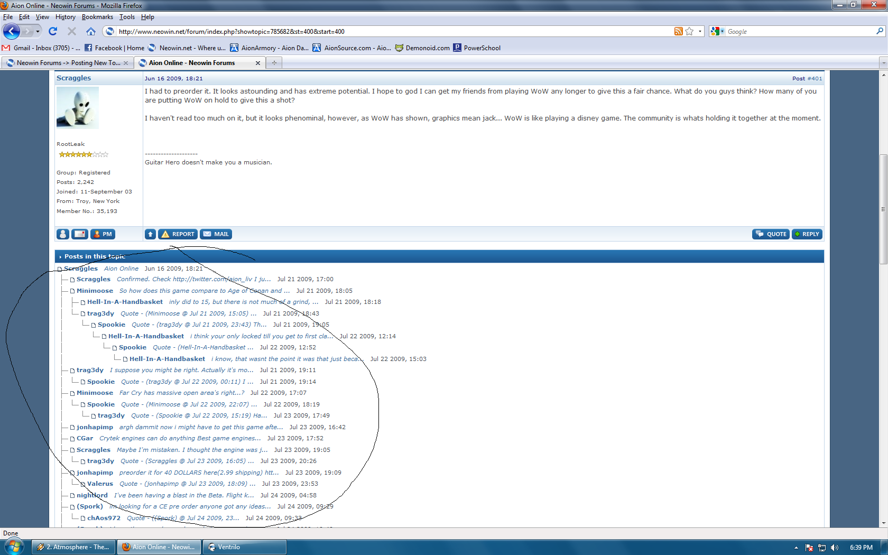Click Scraggles' avatar image
The width and height of the screenshot is (888, 555).
pyautogui.click(x=78, y=107)
